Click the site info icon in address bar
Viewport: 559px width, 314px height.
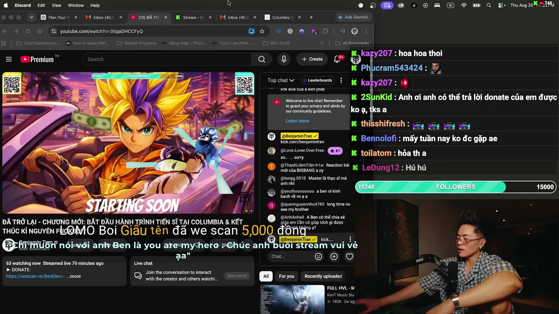[53, 31]
